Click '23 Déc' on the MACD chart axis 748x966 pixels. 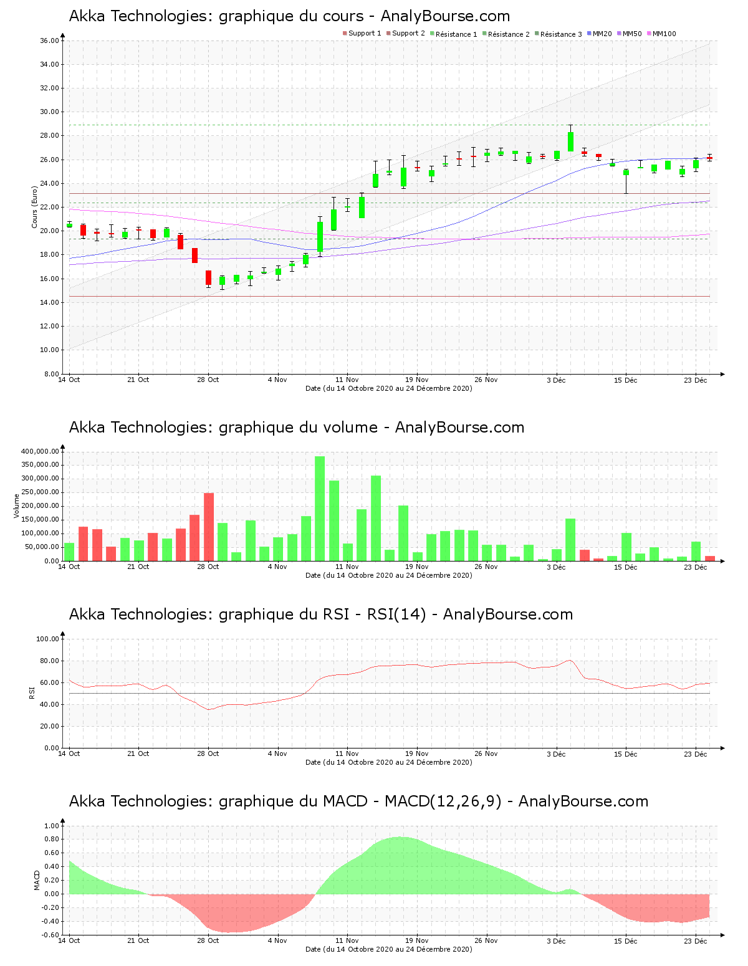[696, 940]
